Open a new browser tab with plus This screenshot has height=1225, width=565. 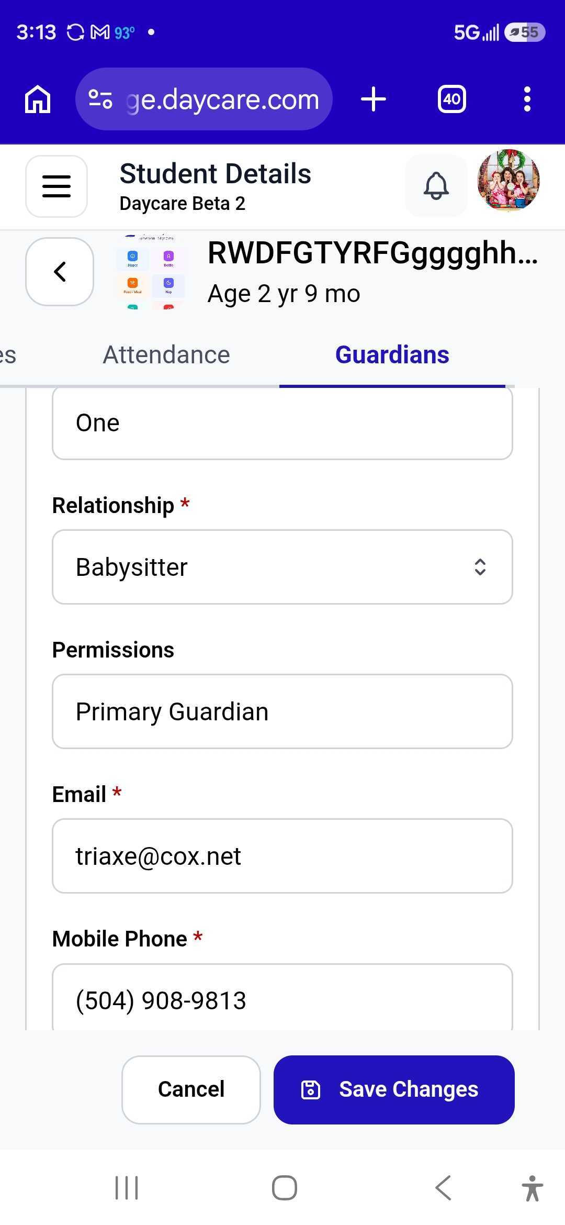[374, 99]
